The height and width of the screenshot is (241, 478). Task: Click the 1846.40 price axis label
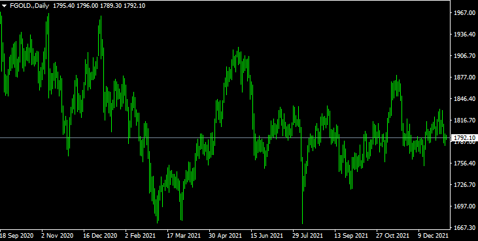click(464, 98)
